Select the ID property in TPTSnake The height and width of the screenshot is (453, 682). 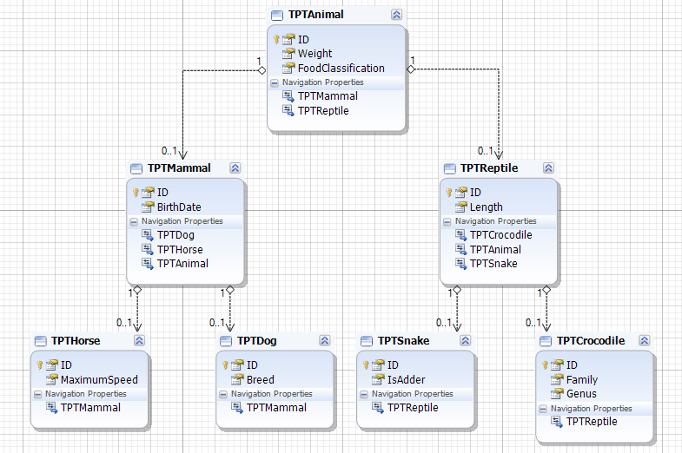point(393,364)
